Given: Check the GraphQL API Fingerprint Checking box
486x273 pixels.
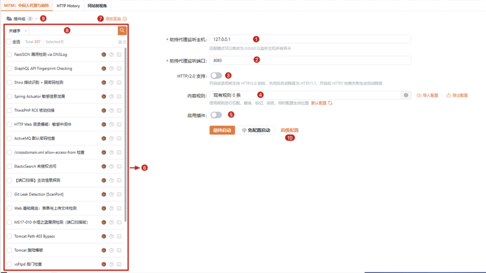Looking at the screenshot, I should pyautogui.click(x=9, y=69).
